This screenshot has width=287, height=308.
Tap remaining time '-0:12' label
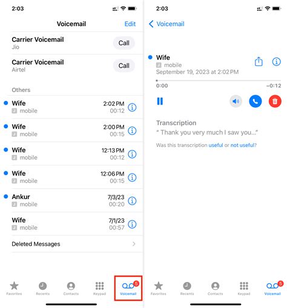(x=274, y=86)
